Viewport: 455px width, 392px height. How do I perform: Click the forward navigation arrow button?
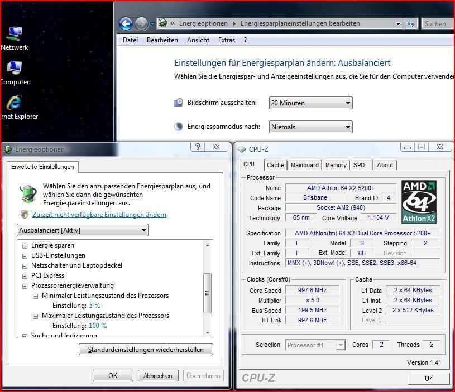pos(142,24)
